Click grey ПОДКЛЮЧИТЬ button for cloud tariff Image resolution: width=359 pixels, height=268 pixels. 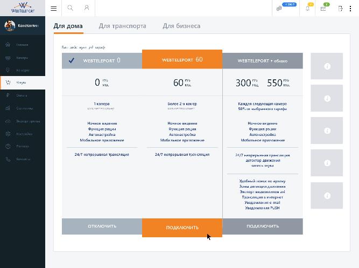pyautogui.click(x=263, y=226)
